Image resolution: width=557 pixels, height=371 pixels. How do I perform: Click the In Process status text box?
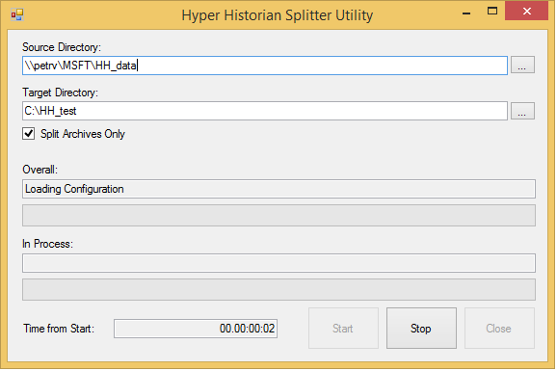[278, 263]
